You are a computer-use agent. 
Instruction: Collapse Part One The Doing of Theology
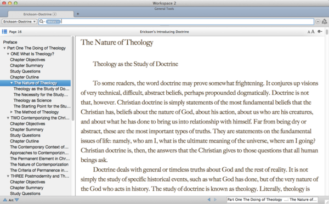pos(4,48)
